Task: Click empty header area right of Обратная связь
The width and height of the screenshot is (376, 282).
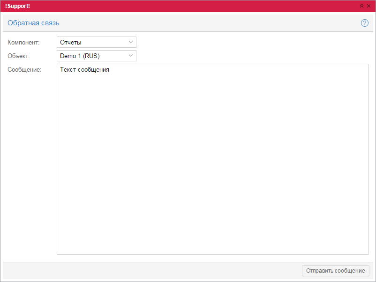Action: click(x=211, y=23)
